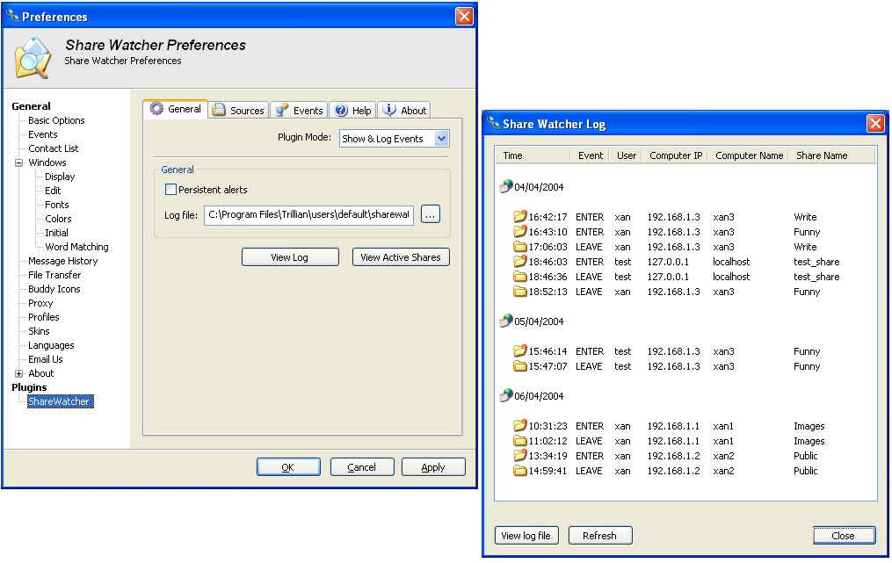Select Skins tree item
The width and height of the screenshot is (892, 563).
pyautogui.click(x=39, y=331)
